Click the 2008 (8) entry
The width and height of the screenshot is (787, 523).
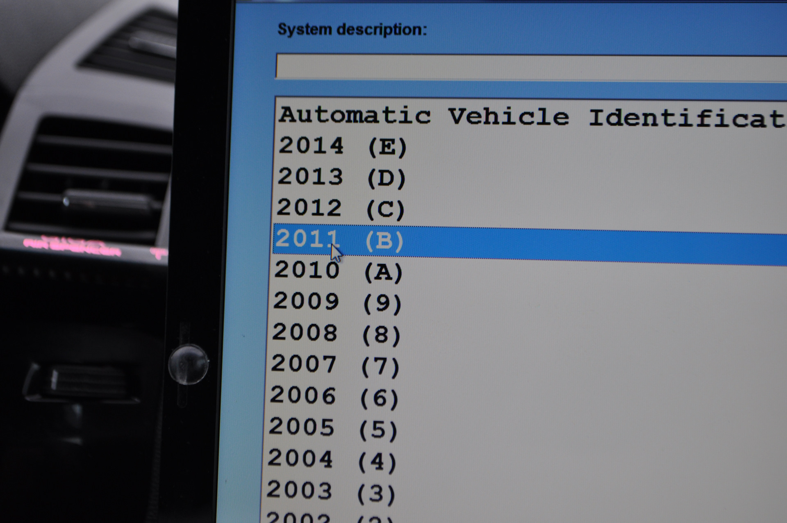336,334
